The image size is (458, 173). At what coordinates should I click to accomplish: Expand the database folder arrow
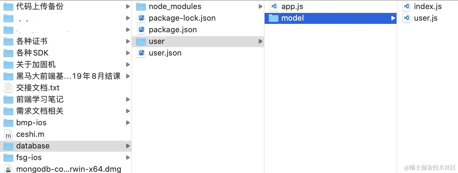pos(128,146)
